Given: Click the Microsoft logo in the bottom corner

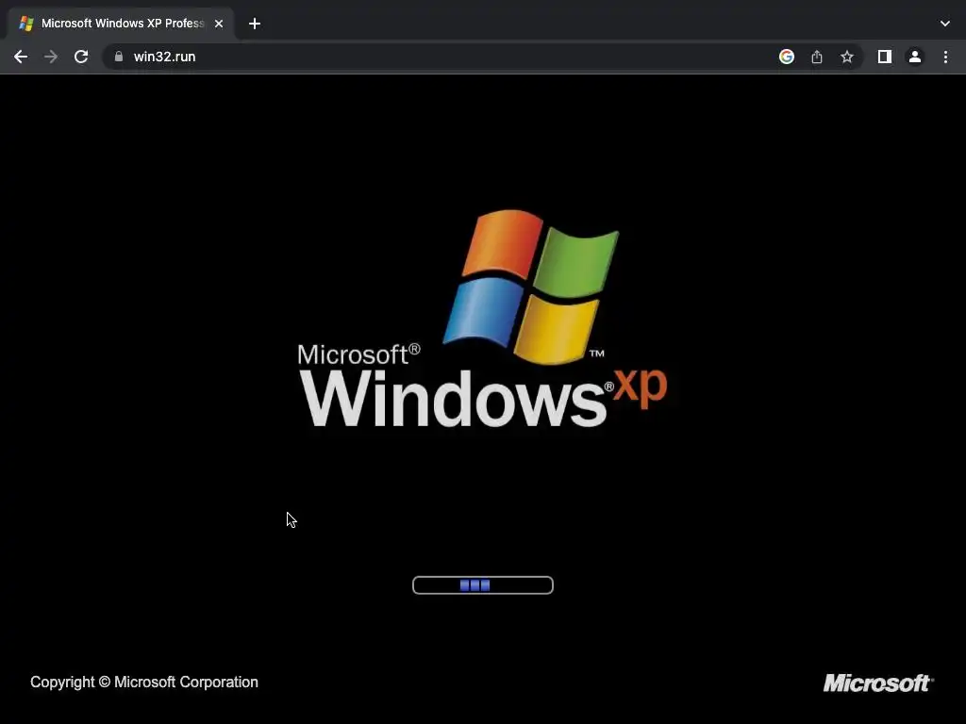Looking at the screenshot, I should coord(878,683).
